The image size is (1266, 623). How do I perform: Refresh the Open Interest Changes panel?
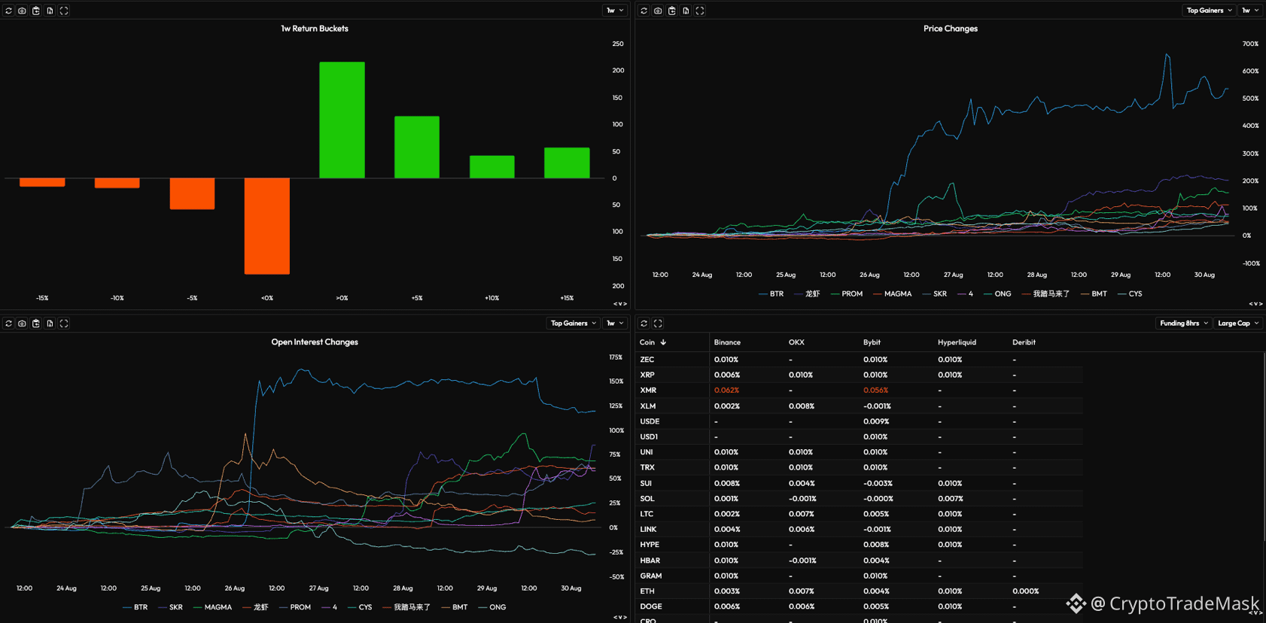8,324
